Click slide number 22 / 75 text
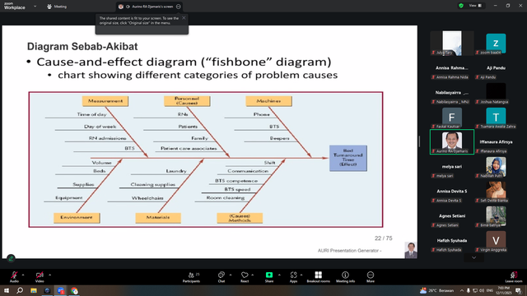 click(384, 238)
